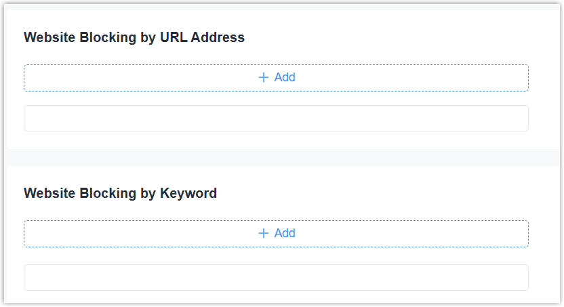This screenshot has height=307, width=564.
Task: Add a new blocked URL entry
Action: 277,77
